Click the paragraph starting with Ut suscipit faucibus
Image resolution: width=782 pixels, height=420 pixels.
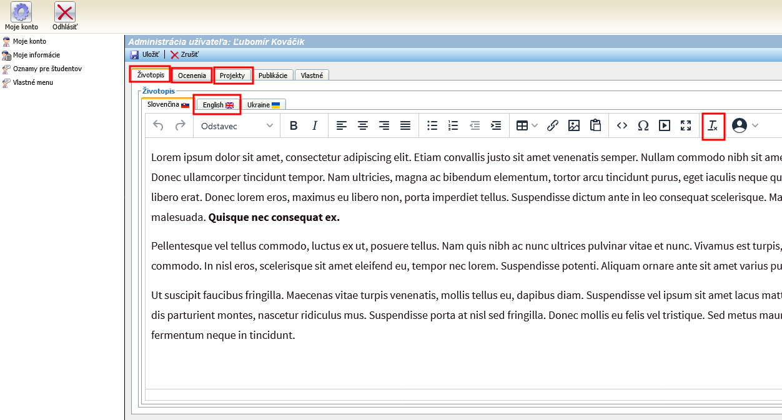pos(467,315)
